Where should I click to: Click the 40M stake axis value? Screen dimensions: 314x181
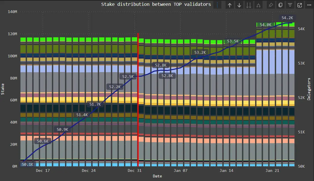pos(14,122)
